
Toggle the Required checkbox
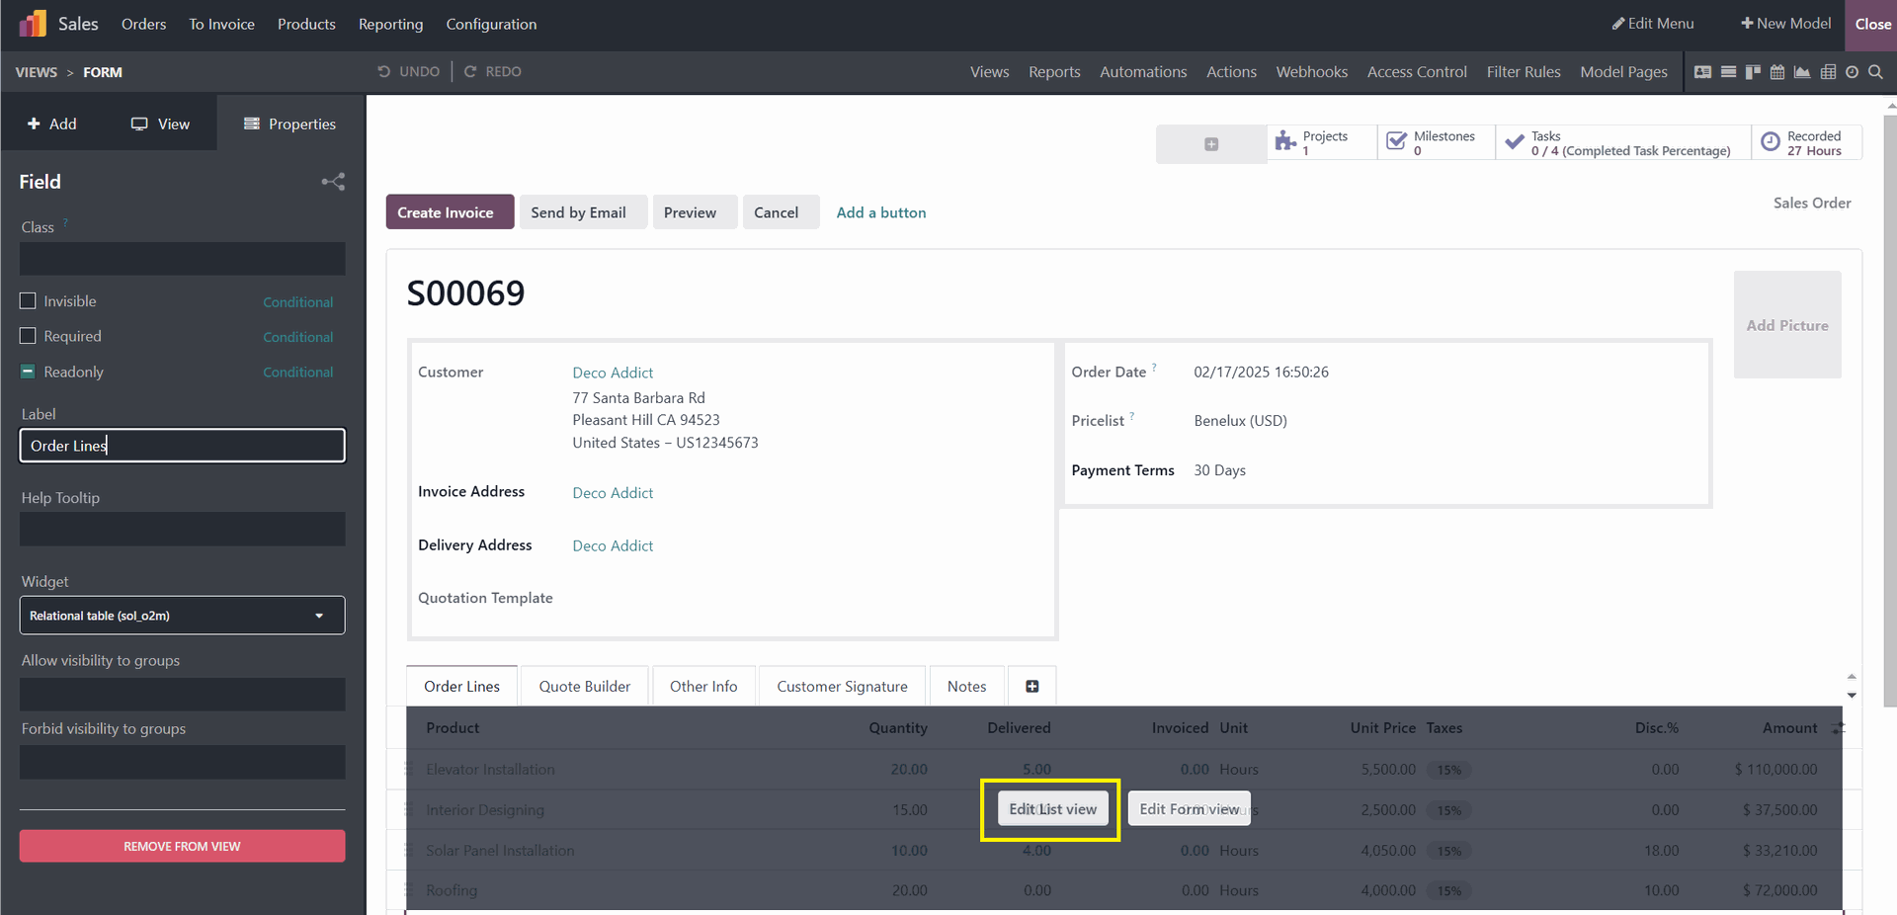point(28,336)
